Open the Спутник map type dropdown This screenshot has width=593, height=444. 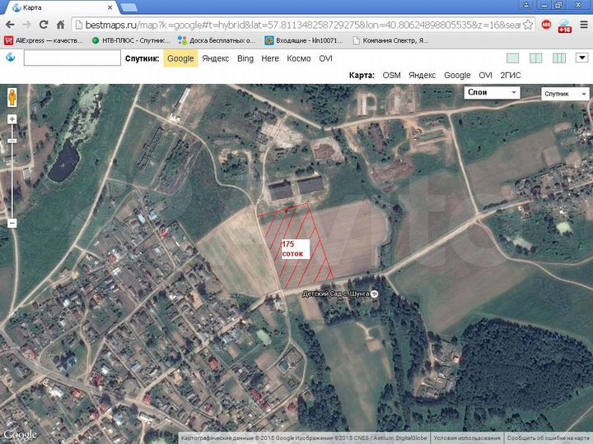click(x=565, y=94)
